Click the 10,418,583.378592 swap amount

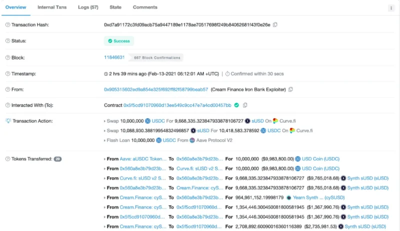(x=239, y=131)
